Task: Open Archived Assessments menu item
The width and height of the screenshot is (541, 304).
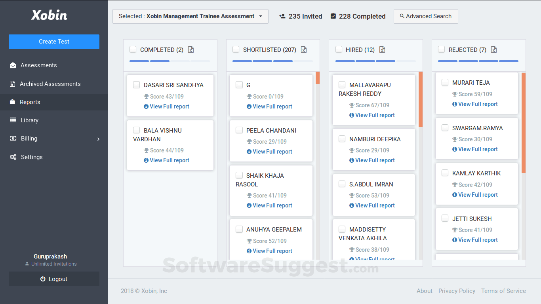Action: click(54, 84)
